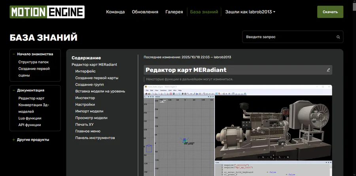Click the magnifier icon in search box

point(338,37)
